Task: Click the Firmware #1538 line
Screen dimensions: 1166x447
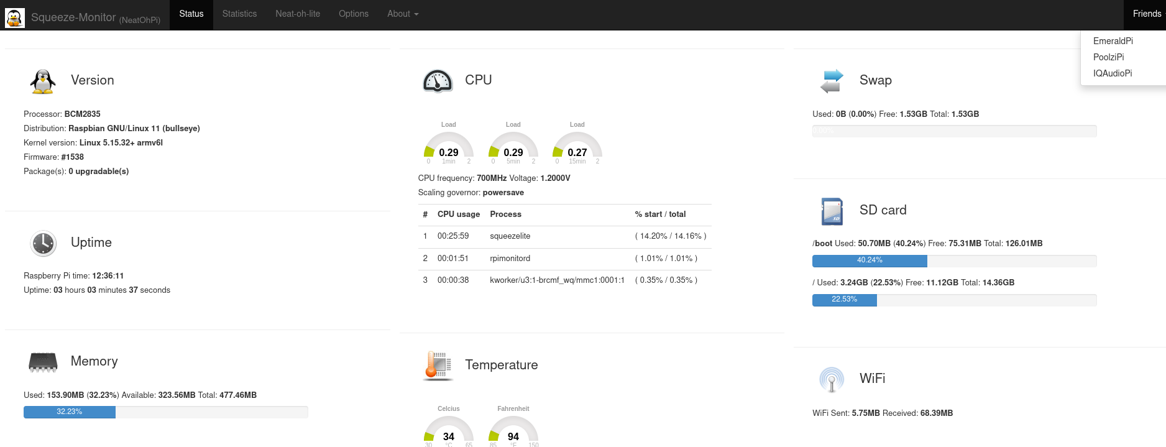Action: coord(53,157)
